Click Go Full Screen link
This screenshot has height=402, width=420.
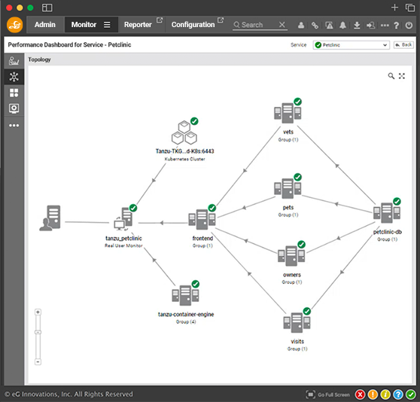[x=328, y=394]
